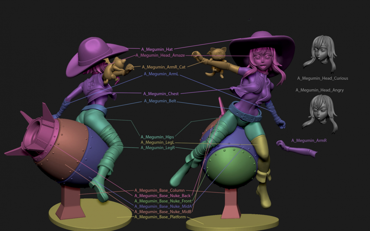370x231 pixels.
Task: Click the A_Megumin_Head_Amaze label
Action: 160,55
